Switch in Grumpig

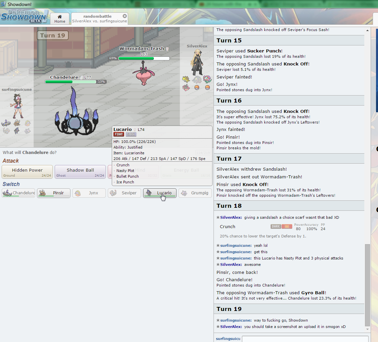[195, 193]
